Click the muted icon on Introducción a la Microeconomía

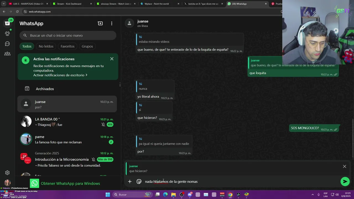point(93,159)
